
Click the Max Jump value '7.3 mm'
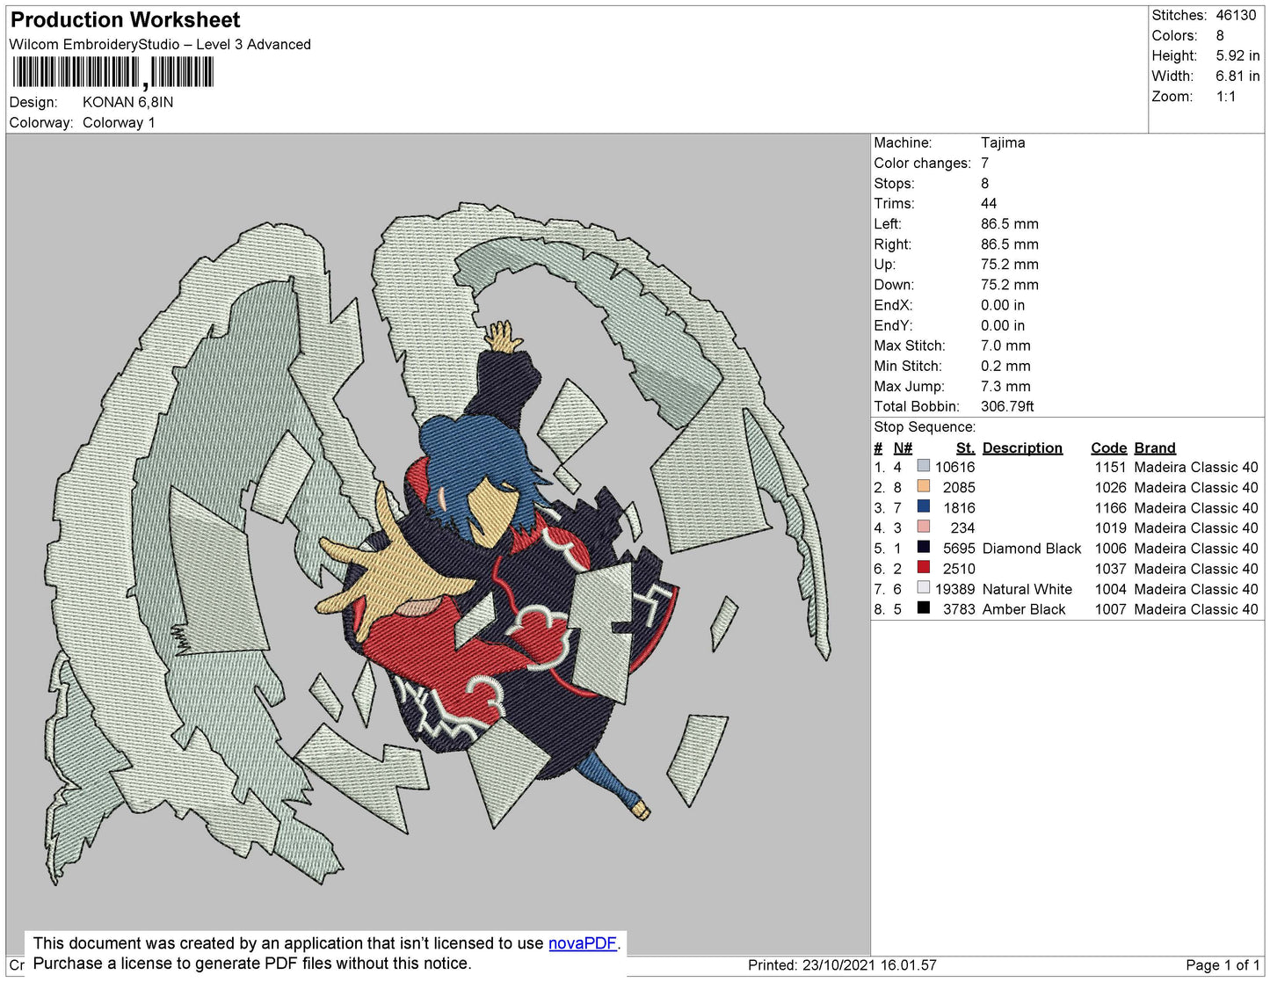1005,386
